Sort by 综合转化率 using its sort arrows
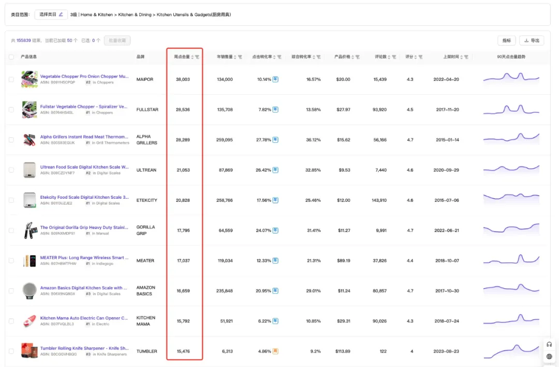This screenshot has height=367, width=559. click(314, 57)
